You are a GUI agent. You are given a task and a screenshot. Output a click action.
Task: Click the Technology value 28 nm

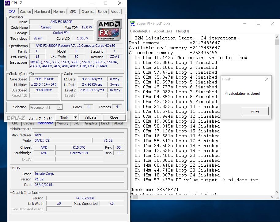[x=38, y=38]
